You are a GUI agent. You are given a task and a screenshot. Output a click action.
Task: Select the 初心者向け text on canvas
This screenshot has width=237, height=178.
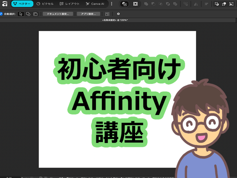(x=119, y=69)
